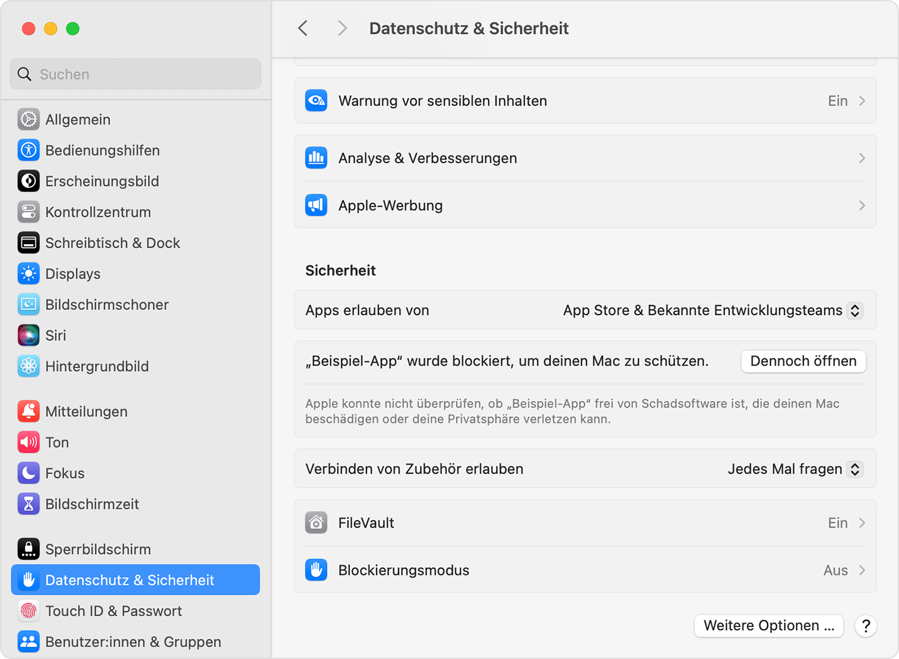The image size is (899, 659).
Task: Open the help question mark button
Action: [866, 626]
